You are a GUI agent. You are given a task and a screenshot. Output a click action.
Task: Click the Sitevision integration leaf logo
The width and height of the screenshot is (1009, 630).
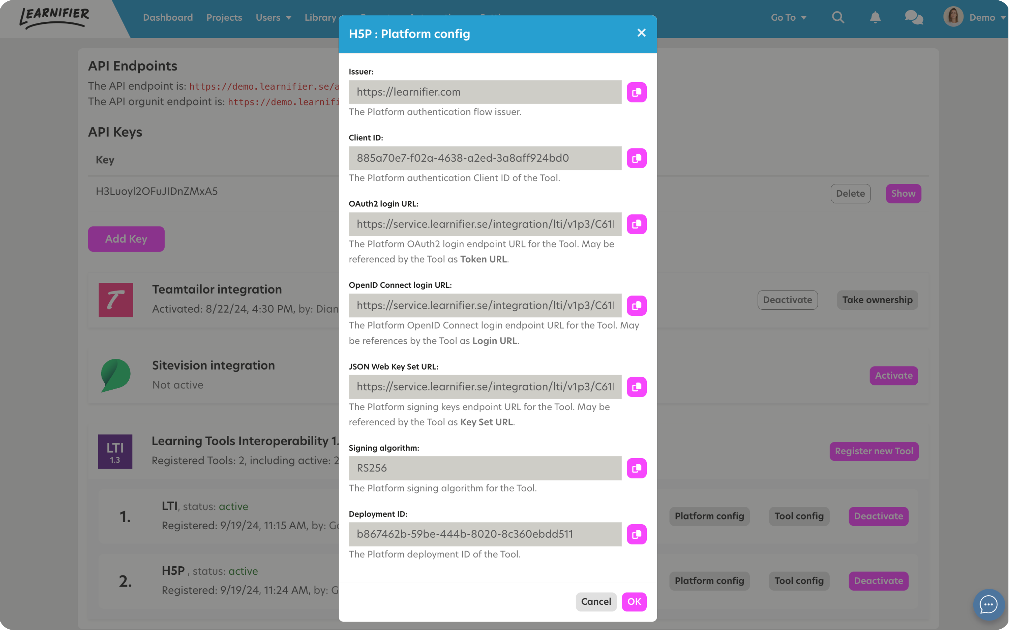pyautogui.click(x=116, y=376)
